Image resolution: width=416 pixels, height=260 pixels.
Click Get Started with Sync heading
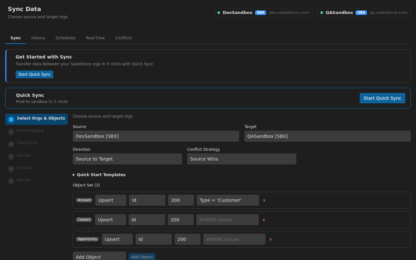[44, 57]
